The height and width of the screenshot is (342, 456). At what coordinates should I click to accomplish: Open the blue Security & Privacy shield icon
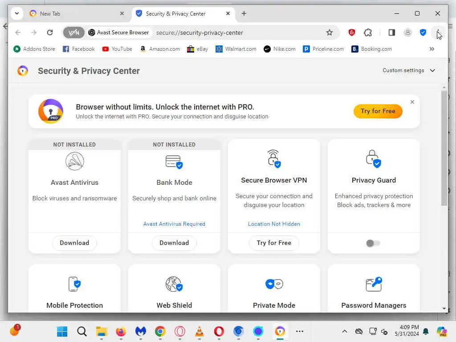point(423,33)
